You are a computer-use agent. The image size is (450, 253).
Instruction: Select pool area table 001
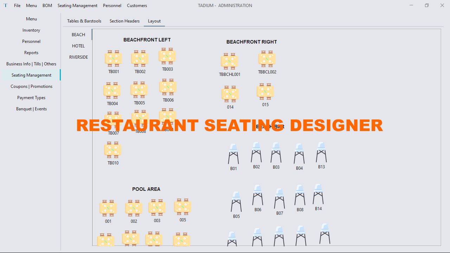[108, 207]
